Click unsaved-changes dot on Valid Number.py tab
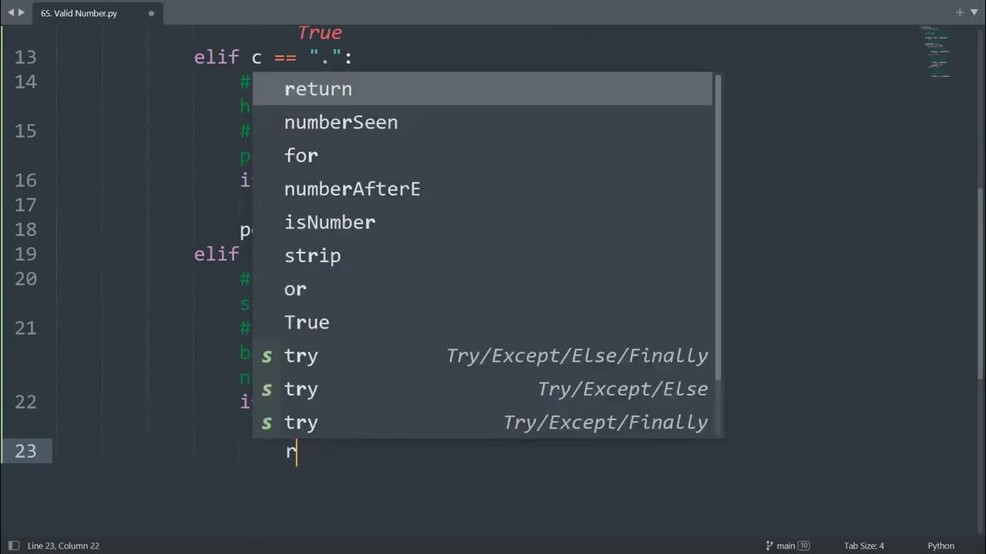Viewport: 986px width, 554px height. (151, 13)
